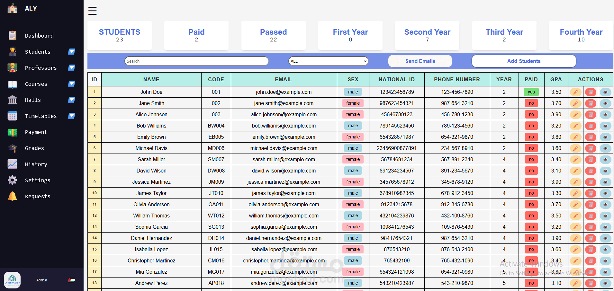Open the Payment menu item
614x291 pixels.
[x=36, y=132]
